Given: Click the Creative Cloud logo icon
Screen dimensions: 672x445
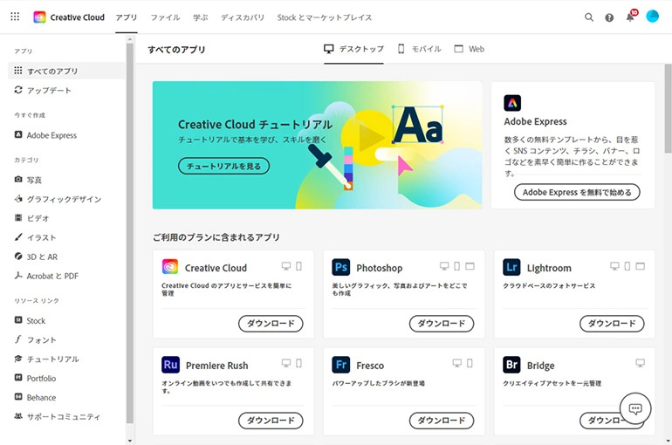Looking at the screenshot, I should [x=39, y=17].
